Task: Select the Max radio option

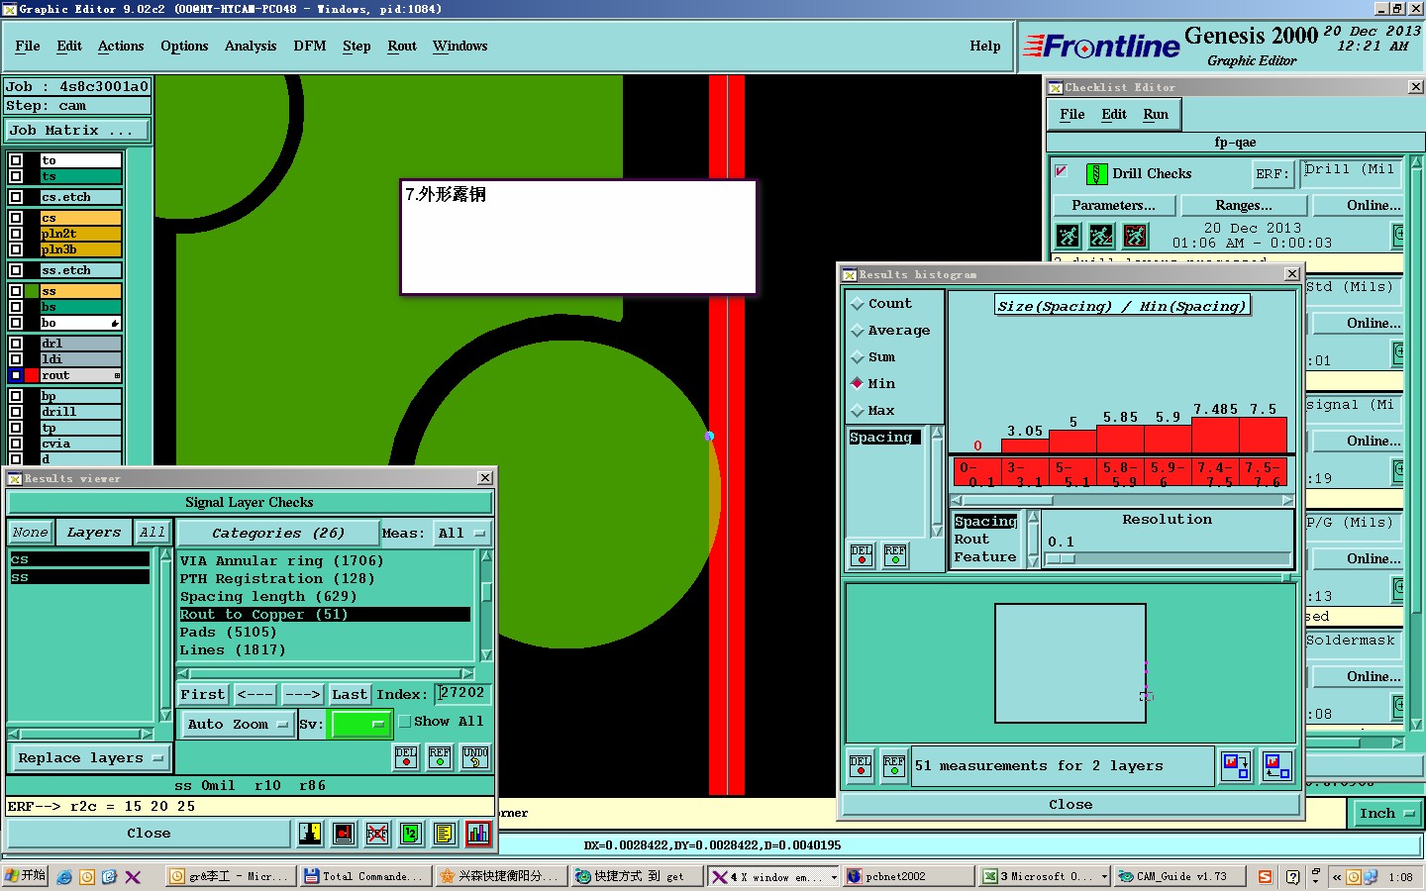Action: [x=858, y=411]
